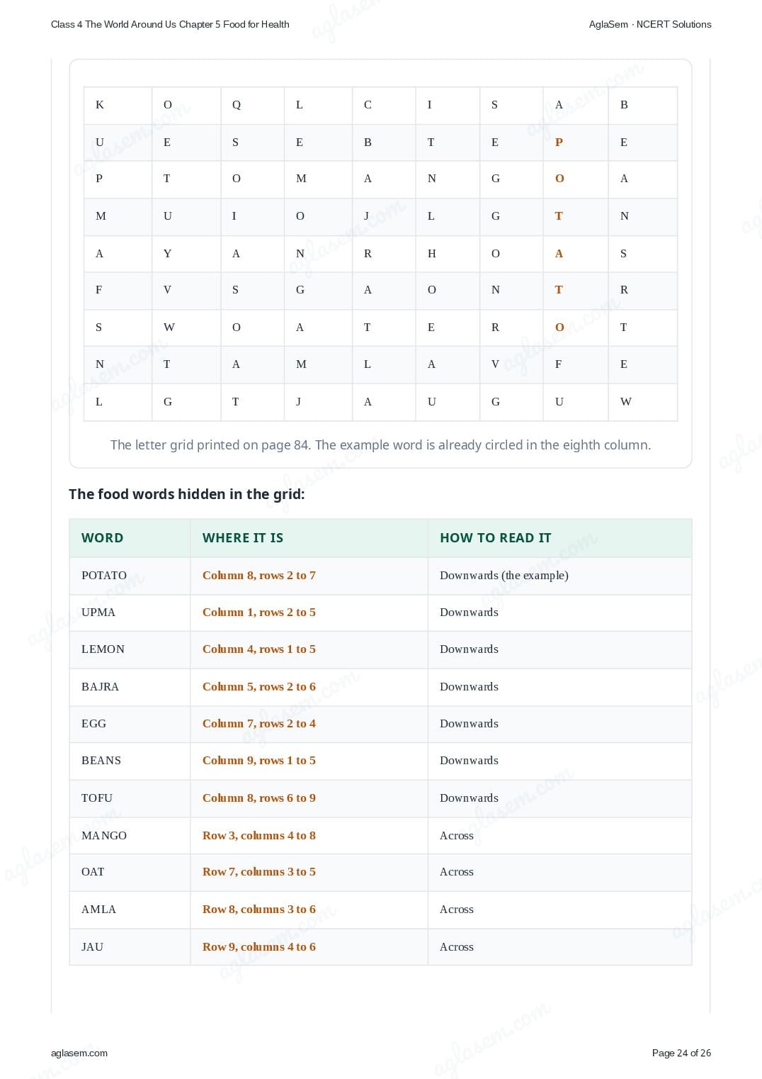Click the grid caption about page 84
The height and width of the screenshot is (1079, 762).
(380, 445)
